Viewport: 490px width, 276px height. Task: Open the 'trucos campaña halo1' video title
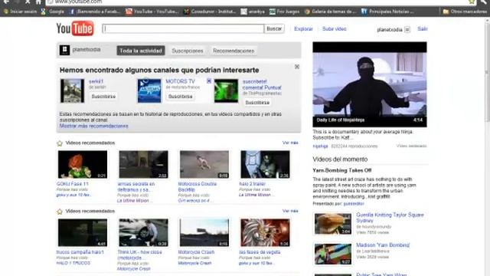pyautogui.click(x=80, y=252)
